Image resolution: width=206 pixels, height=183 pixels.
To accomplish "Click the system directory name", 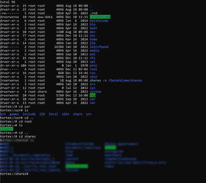I will coord(95,92).
